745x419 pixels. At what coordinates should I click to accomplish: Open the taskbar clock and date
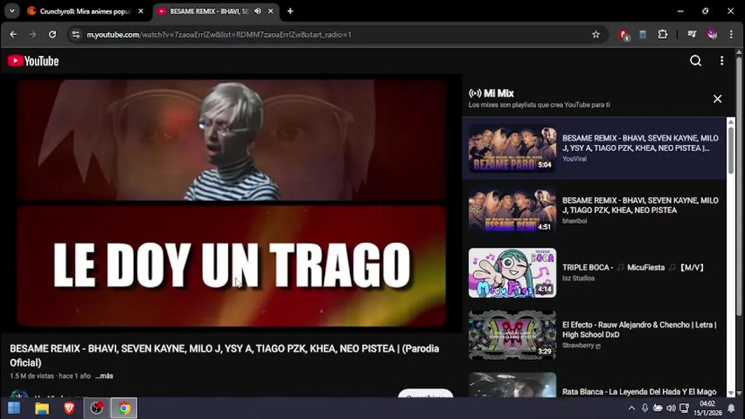coord(707,409)
